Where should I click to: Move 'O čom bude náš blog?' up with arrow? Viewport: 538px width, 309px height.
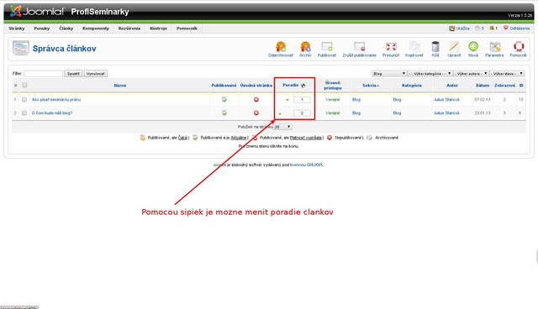click(x=280, y=113)
